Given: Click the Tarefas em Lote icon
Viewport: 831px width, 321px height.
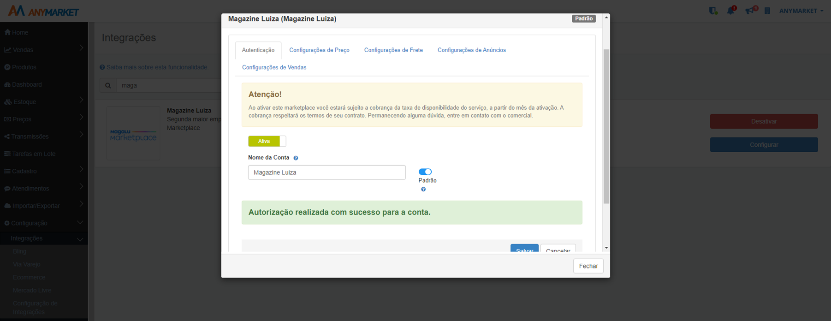Looking at the screenshot, I should point(7,154).
